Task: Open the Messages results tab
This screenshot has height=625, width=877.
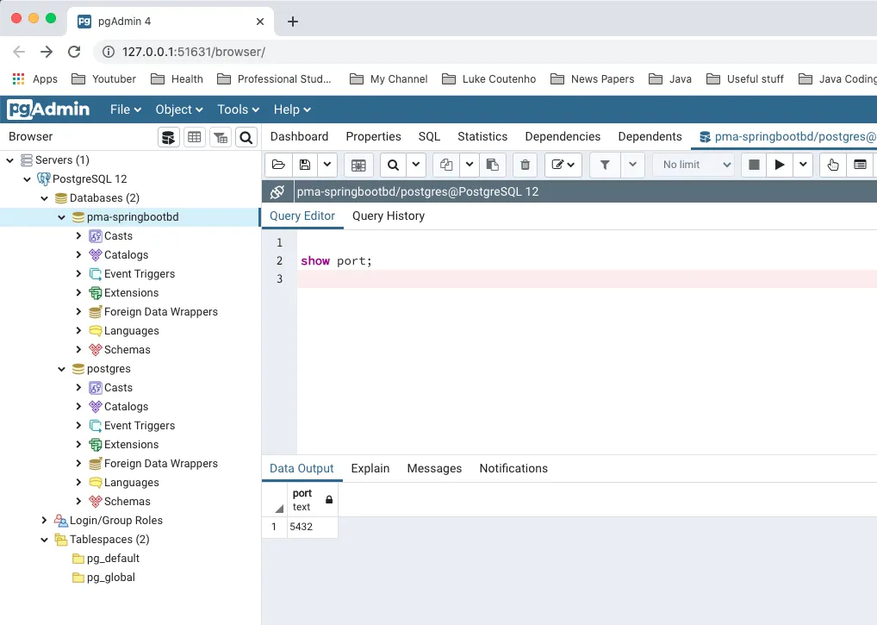Action: click(434, 468)
